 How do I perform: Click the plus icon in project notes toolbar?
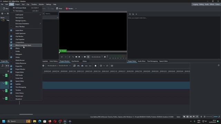[136, 14]
